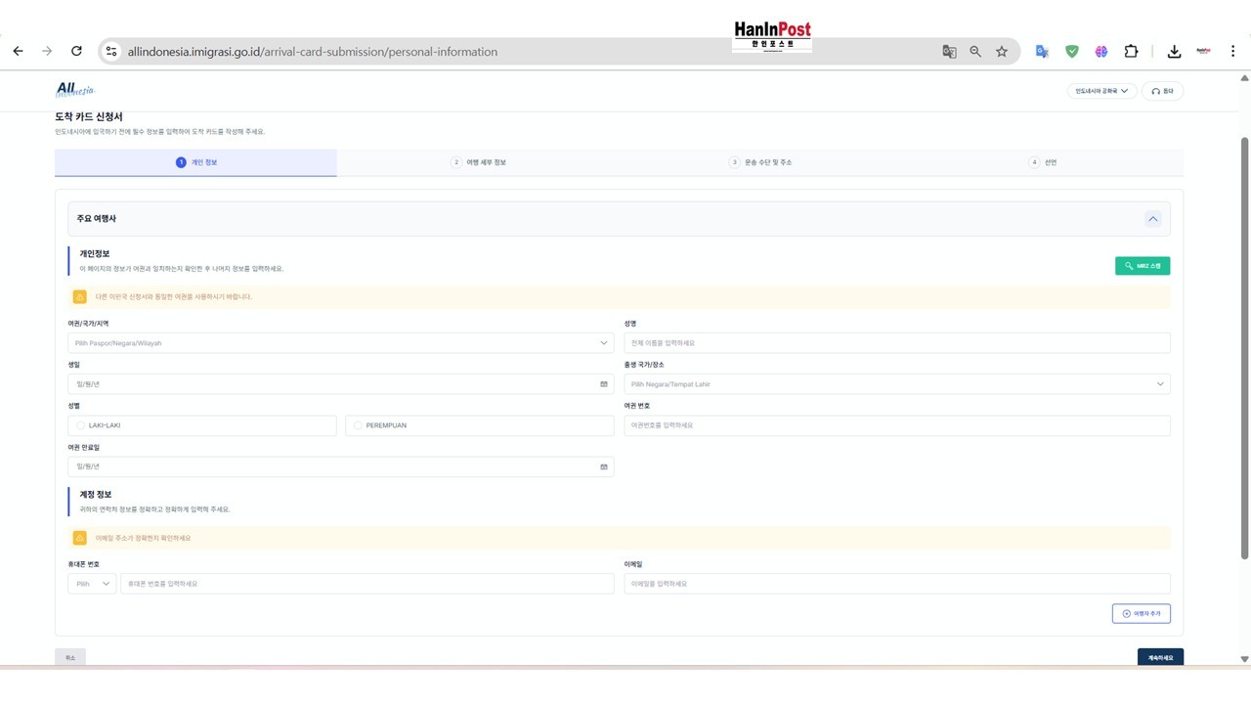The width and height of the screenshot is (1251, 704).
Task: Collapse the 주요 여행사 section chevron
Action: [1152, 219]
